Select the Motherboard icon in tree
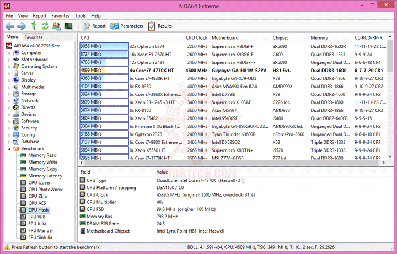Screen dimensions: 397x254 pos(16,60)
